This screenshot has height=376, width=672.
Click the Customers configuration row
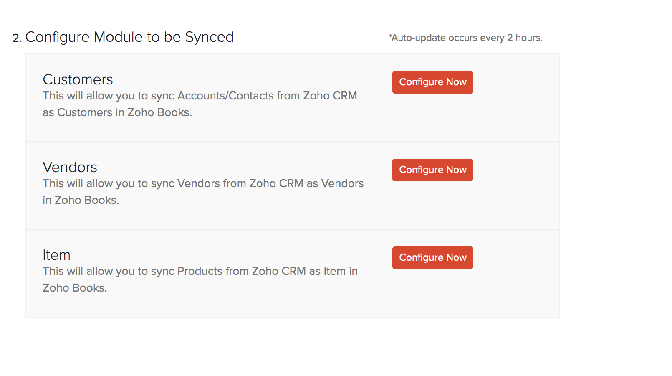pos(250,97)
